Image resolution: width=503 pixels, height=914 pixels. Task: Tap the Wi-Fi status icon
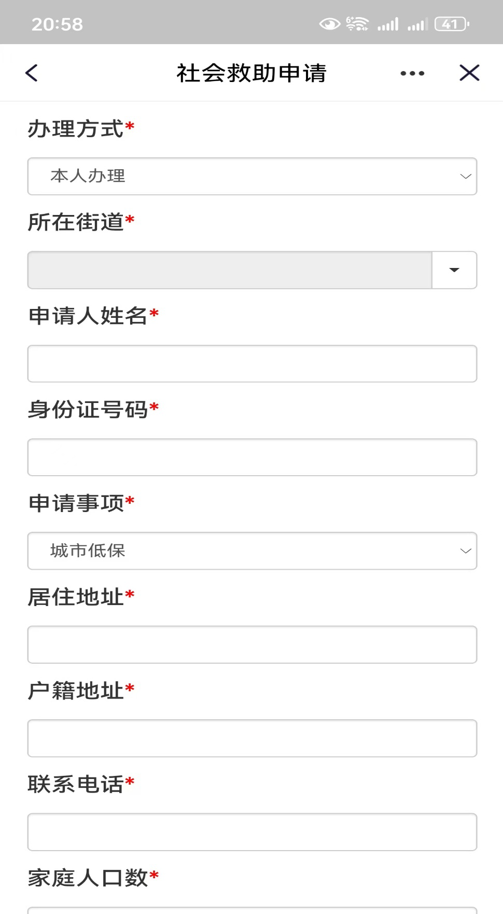click(357, 24)
